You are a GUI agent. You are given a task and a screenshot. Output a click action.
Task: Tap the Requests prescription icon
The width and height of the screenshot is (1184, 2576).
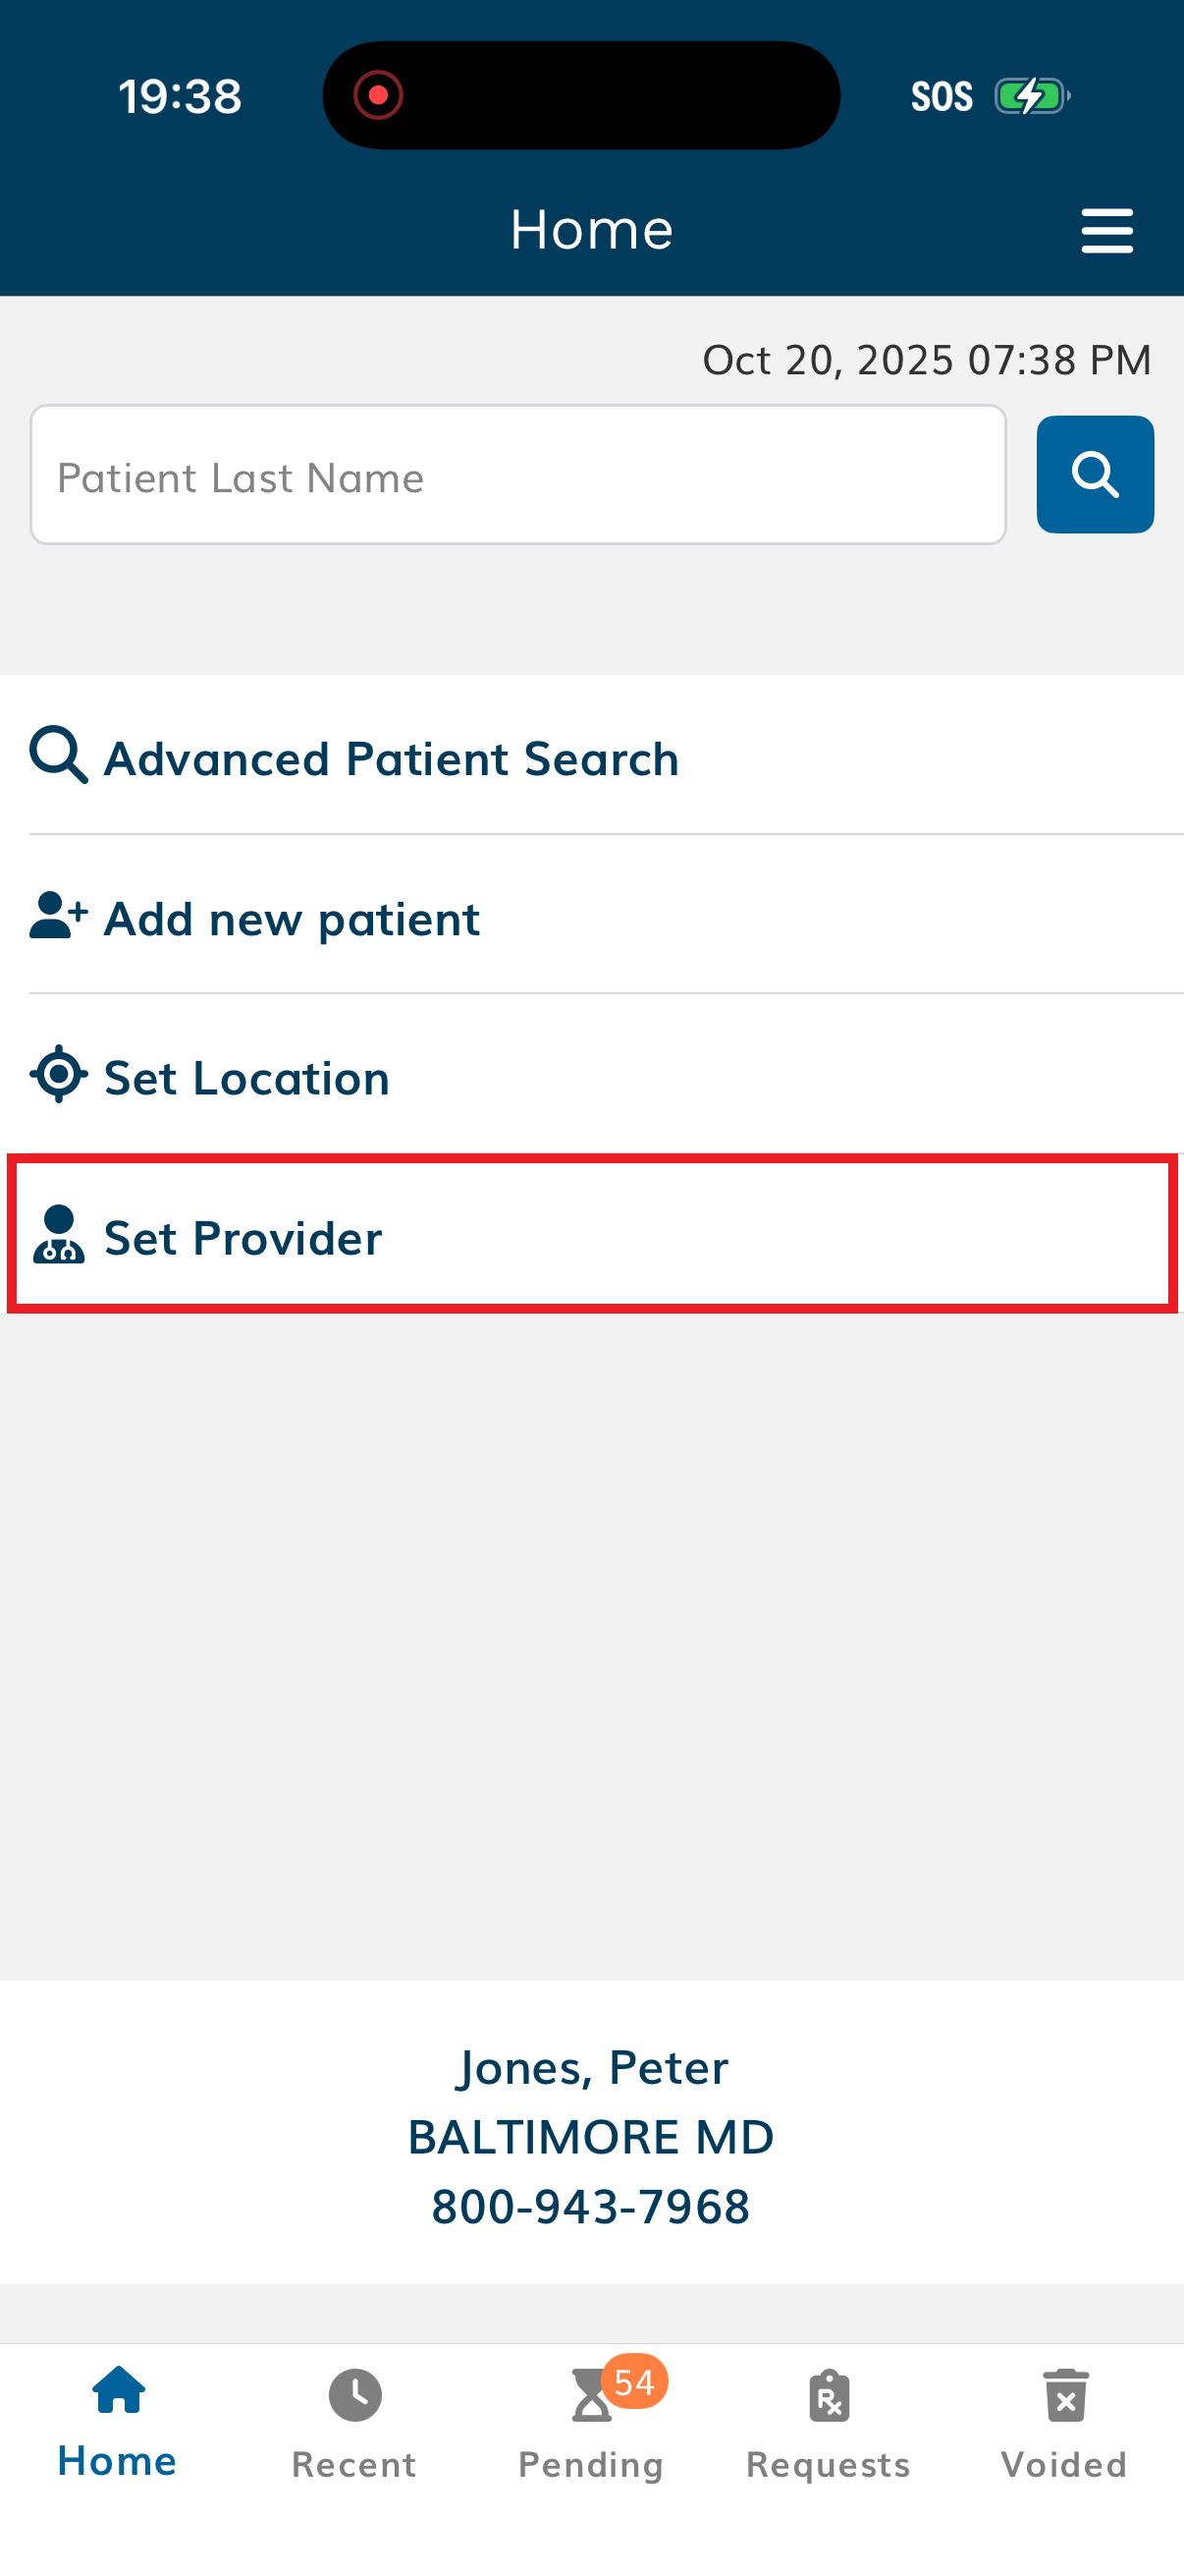click(x=829, y=2396)
